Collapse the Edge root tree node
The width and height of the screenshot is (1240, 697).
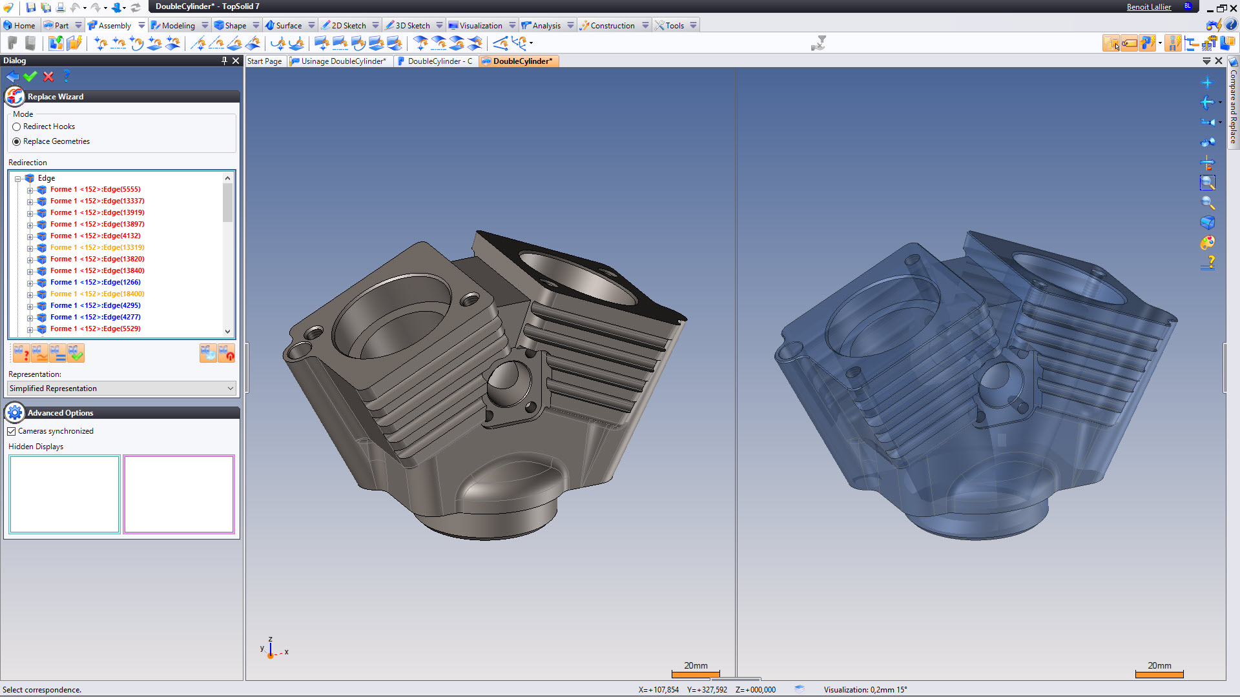point(18,179)
